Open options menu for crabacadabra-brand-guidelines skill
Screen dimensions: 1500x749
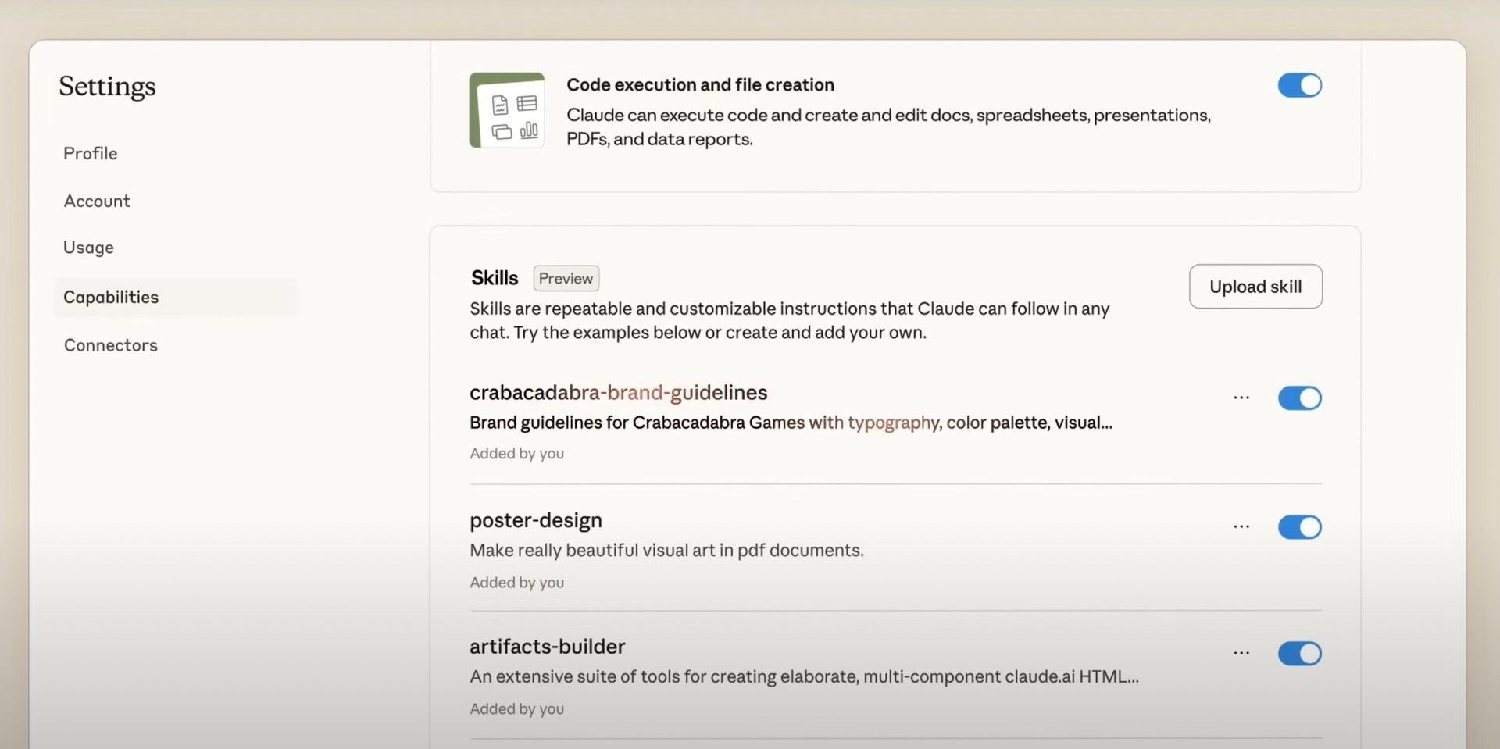click(1241, 398)
